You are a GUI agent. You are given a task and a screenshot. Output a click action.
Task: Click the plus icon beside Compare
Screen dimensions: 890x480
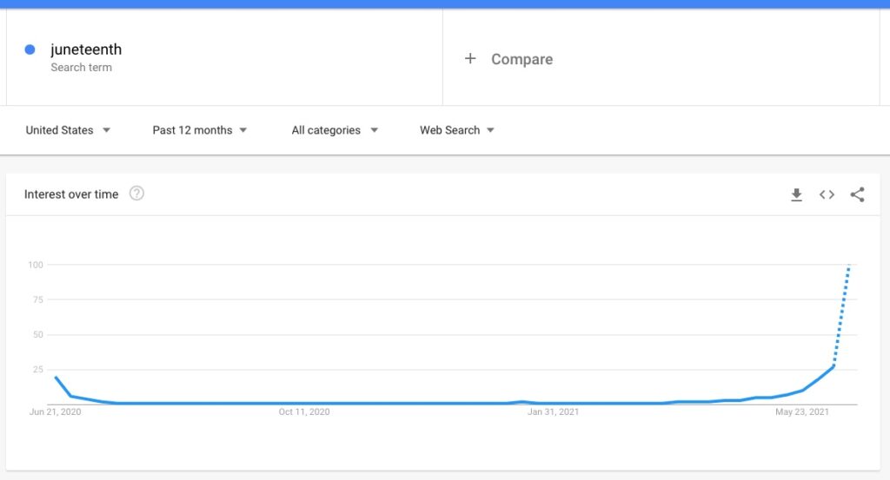[x=470, y=59]
